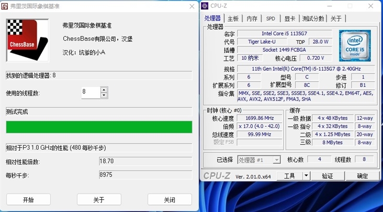The width and height of the screenshot is (383, 212).
Task: Open the SPD tab
Action: pos(270,19)
